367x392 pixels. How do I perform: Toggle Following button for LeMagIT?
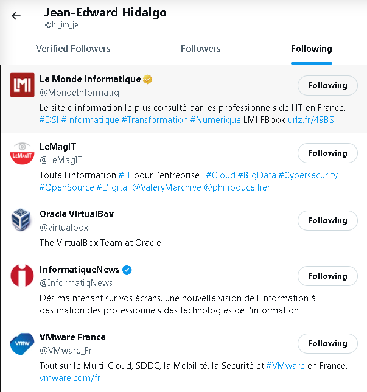click(x=327, y=153)
